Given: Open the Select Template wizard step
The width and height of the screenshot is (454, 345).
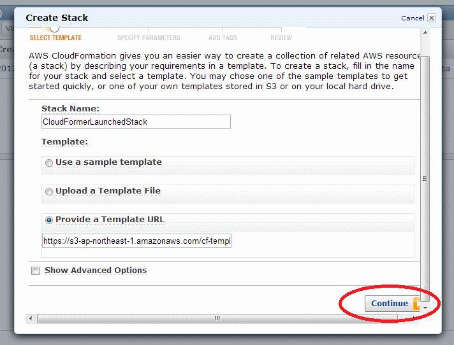Looking at the screenshot, I should click(x=55, y=38).
